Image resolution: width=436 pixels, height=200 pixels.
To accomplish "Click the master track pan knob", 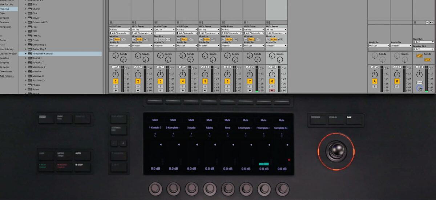I will pyautogui.click(x=419, y=74).
